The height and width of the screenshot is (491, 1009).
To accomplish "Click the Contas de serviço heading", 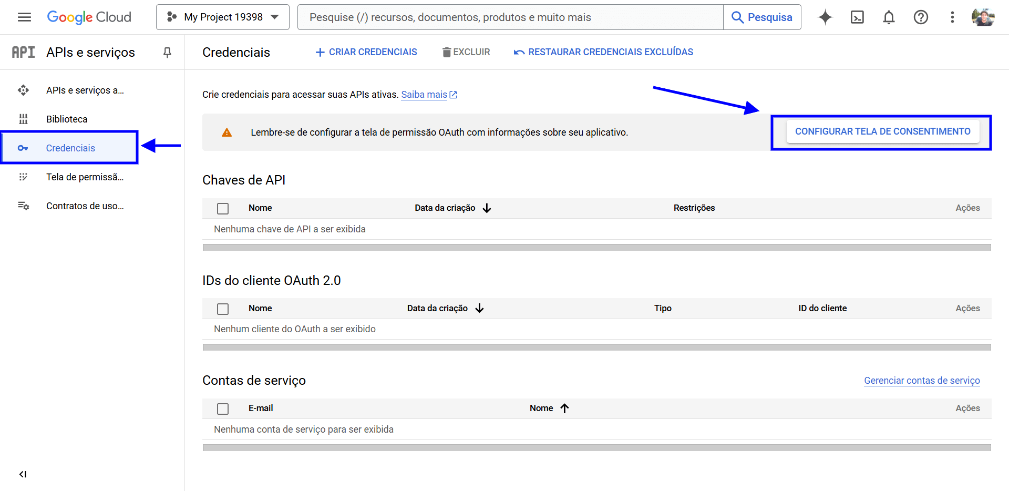I will 254,381.
